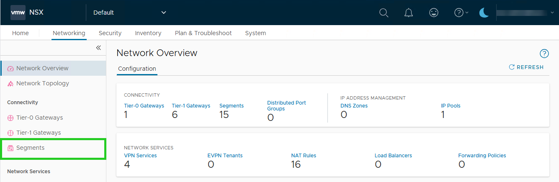The width and height of the screenshot is (559, 182).
Task: Select the Networking tab
Action: point(69,33)
